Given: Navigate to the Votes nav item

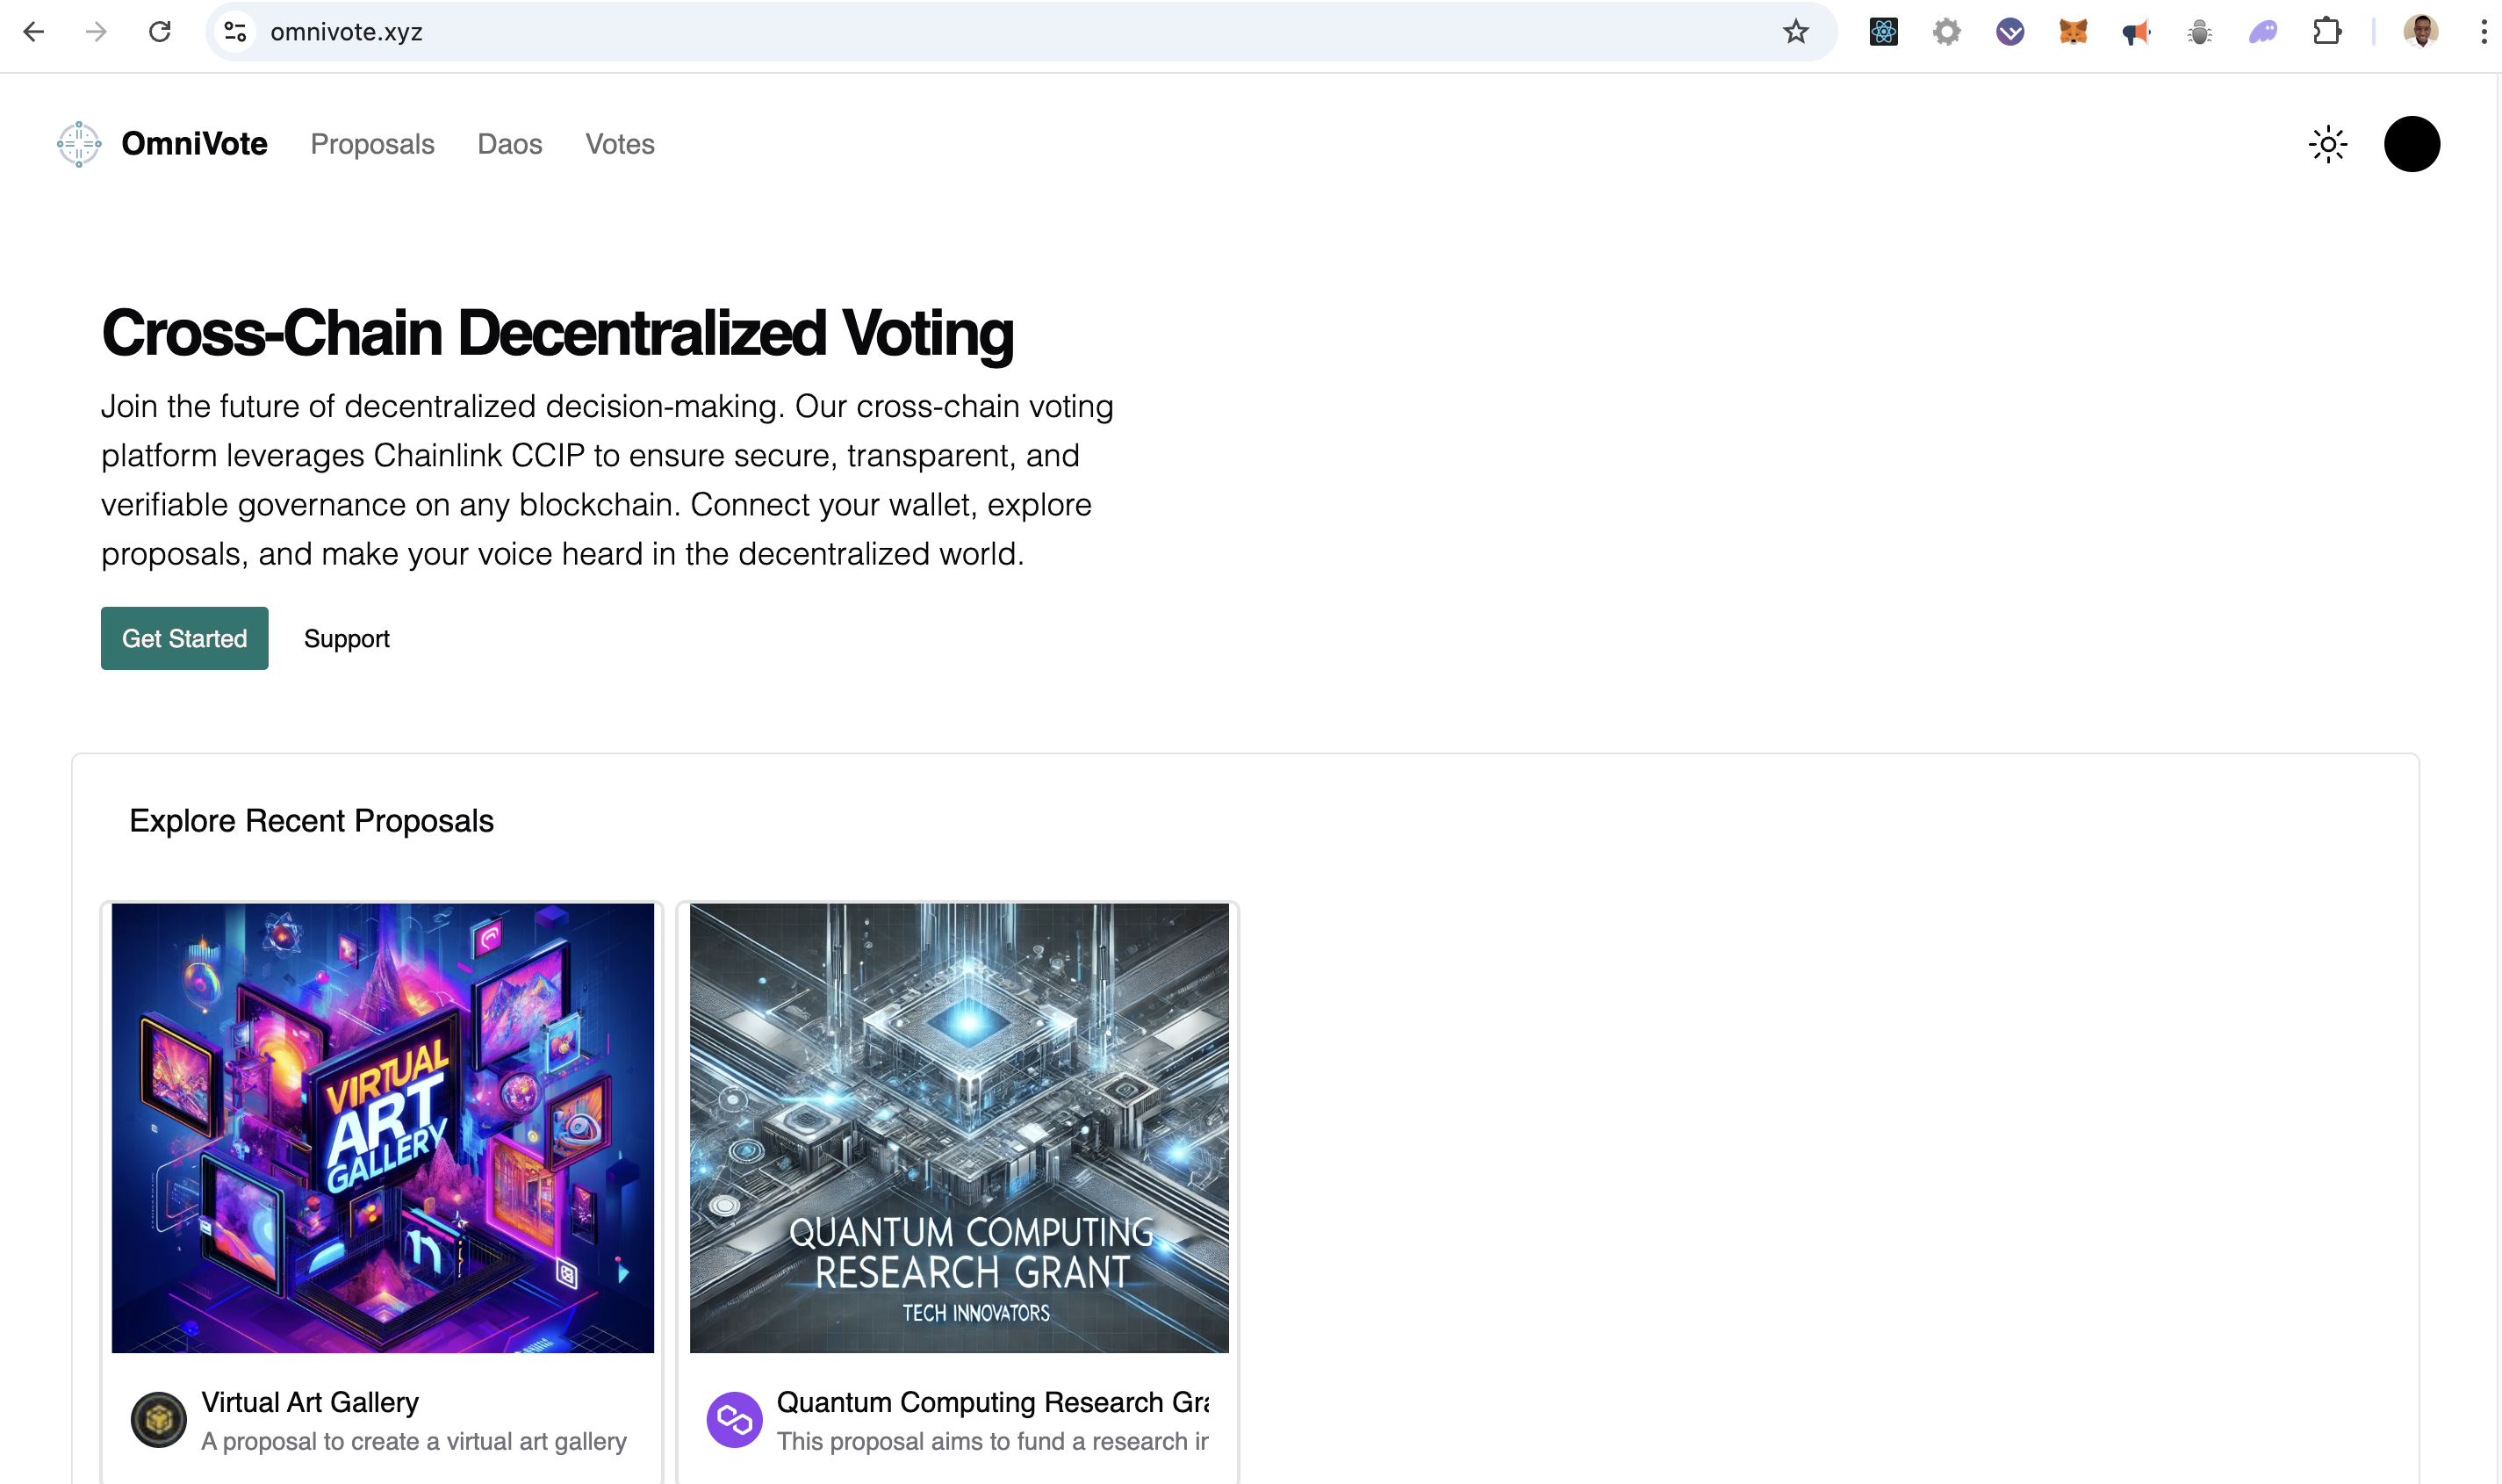Looking at the screenshot, I should coord(620,144).
